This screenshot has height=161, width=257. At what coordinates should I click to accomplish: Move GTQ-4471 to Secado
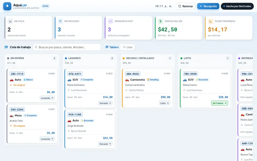[105, 103]
